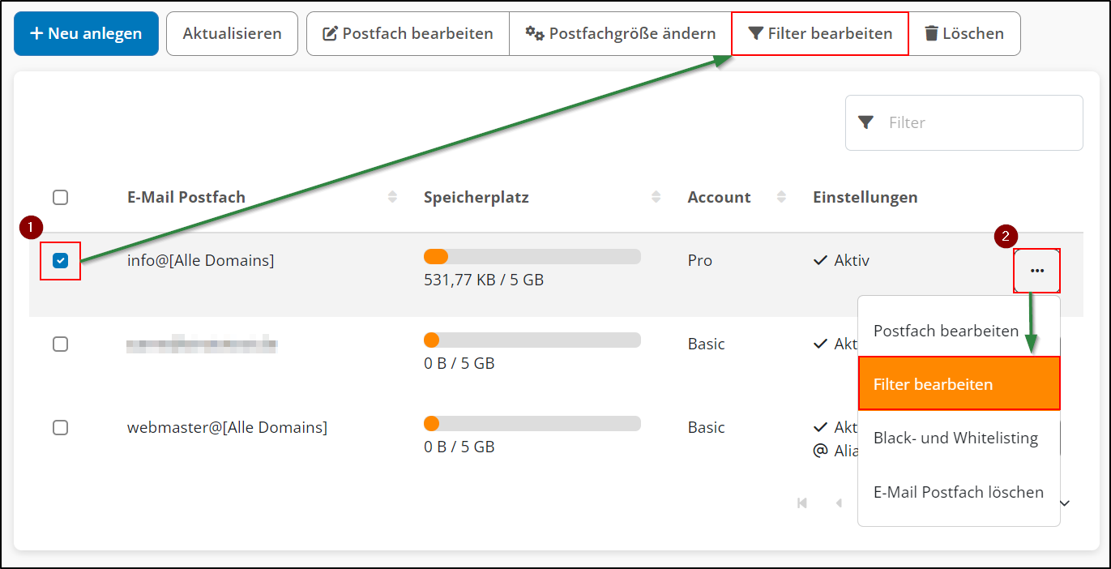The height and width of the screenshot is (569, 1111).
Task: Click the Neu anlegen button
Action: pos(86,34)
